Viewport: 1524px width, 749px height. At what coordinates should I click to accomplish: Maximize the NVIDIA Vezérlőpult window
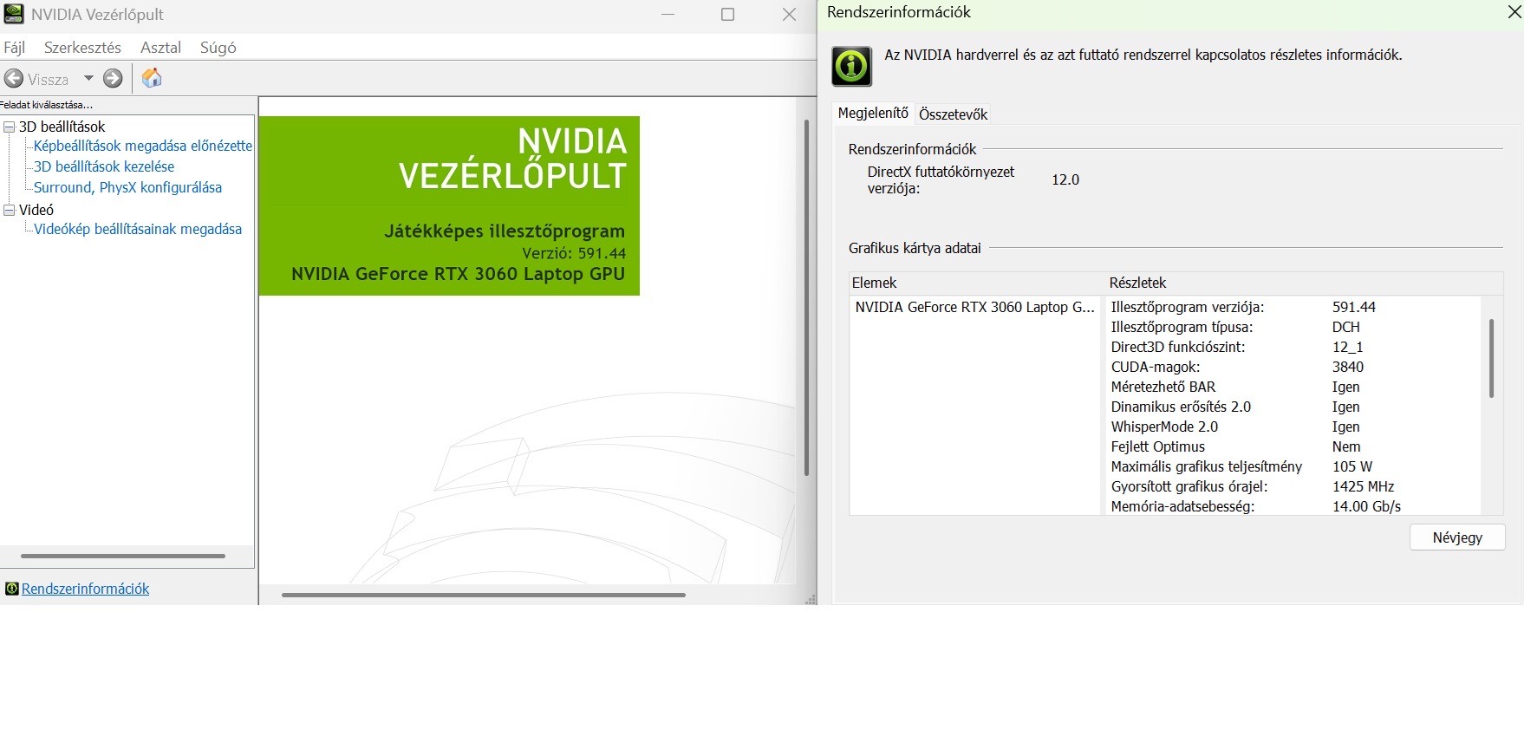coord(727,14)
